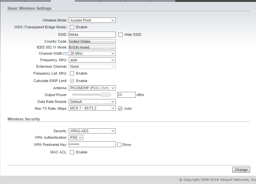256x184 pixels.
Task: Open the Frequency, MHz dropdown
Action: tap(92, 60)
